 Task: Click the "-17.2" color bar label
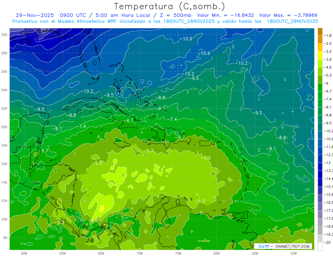click(329, 210)
